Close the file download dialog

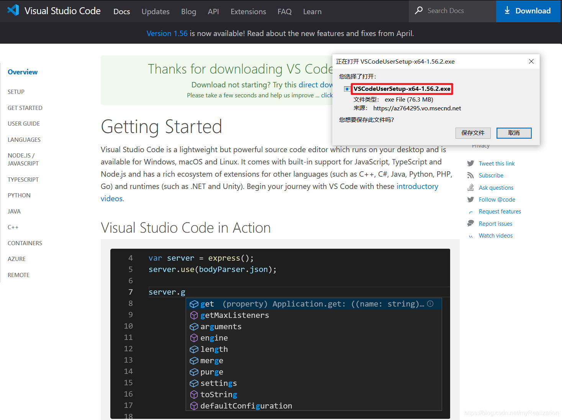coord(531,61)
